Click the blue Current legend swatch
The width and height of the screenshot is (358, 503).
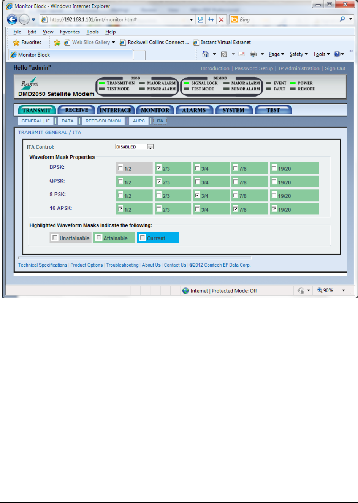(158, 238)
